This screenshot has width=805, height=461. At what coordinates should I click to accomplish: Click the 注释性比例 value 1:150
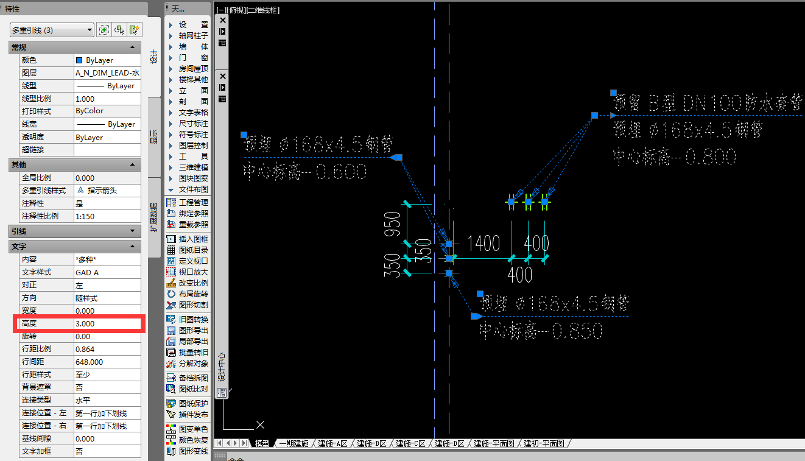107,216
